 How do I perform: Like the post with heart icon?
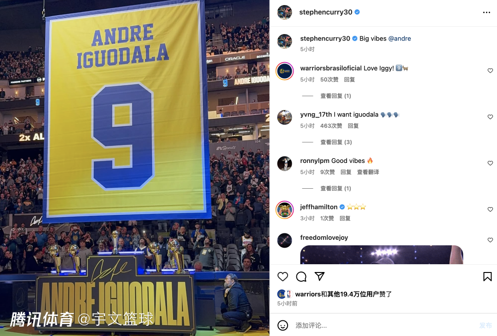(283, 277)
